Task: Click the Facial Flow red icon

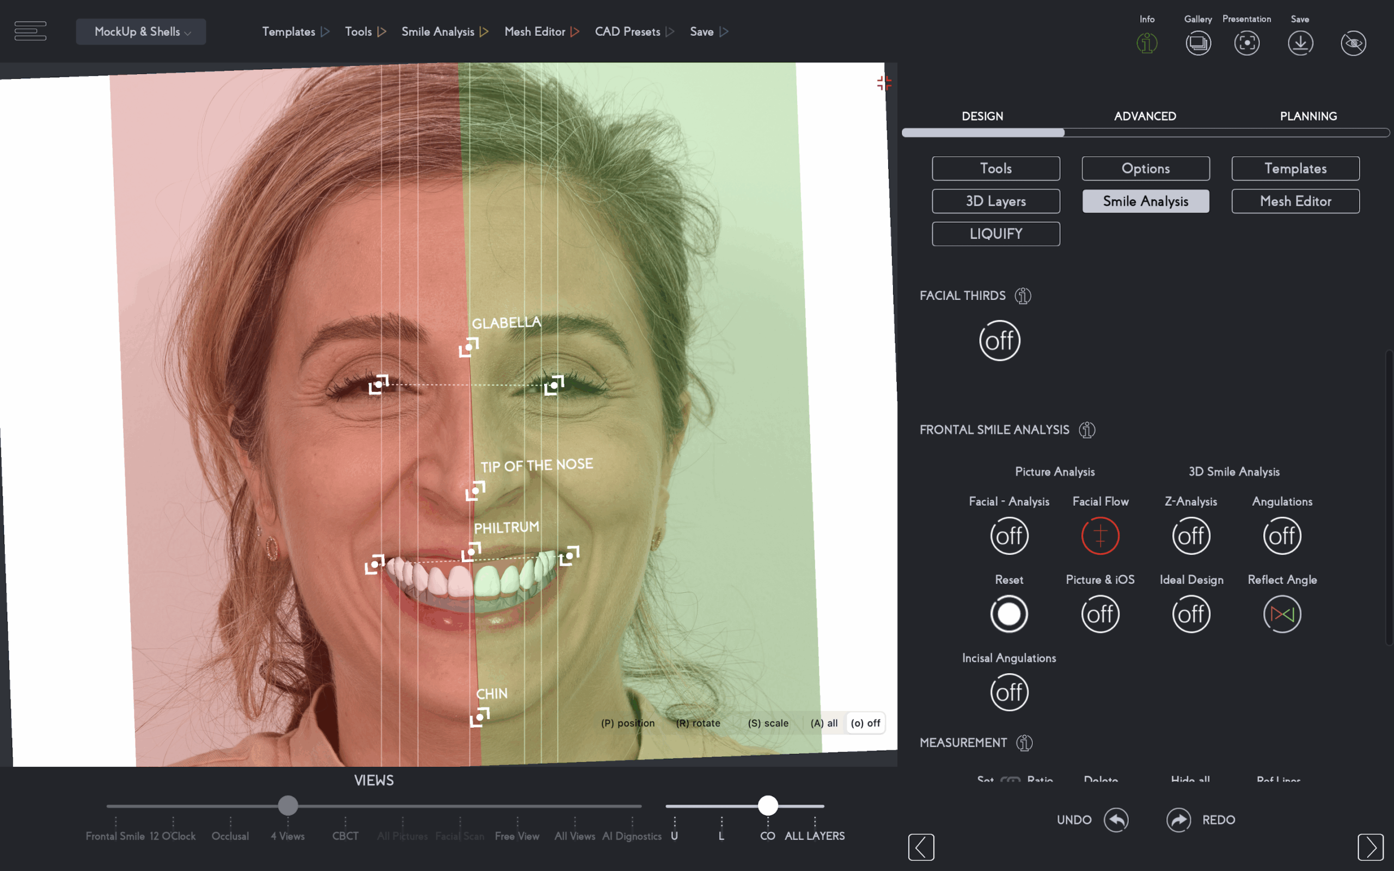Action: coord(1099,536)
